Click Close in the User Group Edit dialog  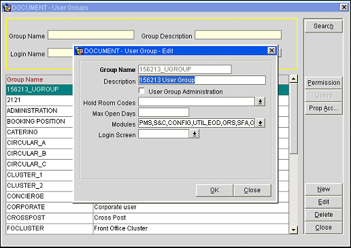tap(252, 190)
